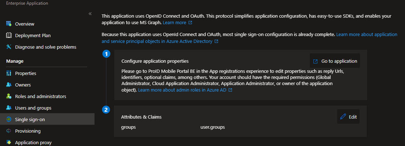Open Learn more about admin roles link
This screenshot has height=146, width=405.
185,90
